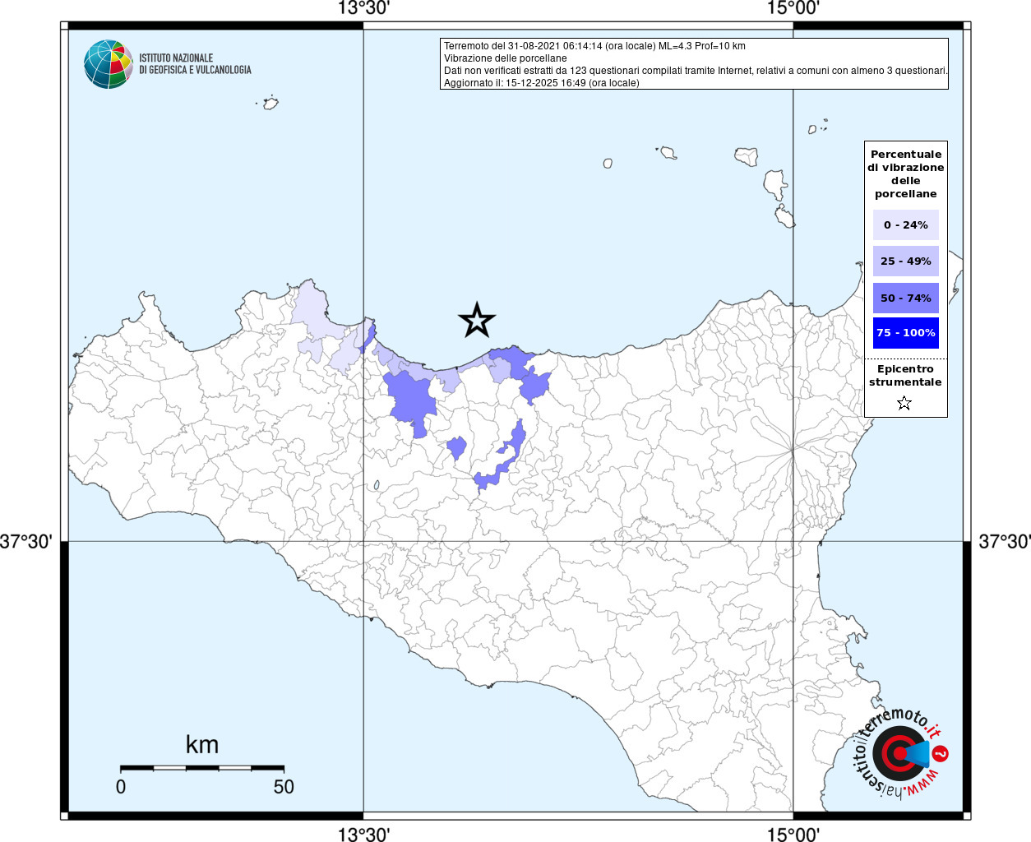1031x842 pixels.
Task: Select the 25 - 49% legend swatch
Action: click(906, 261)
